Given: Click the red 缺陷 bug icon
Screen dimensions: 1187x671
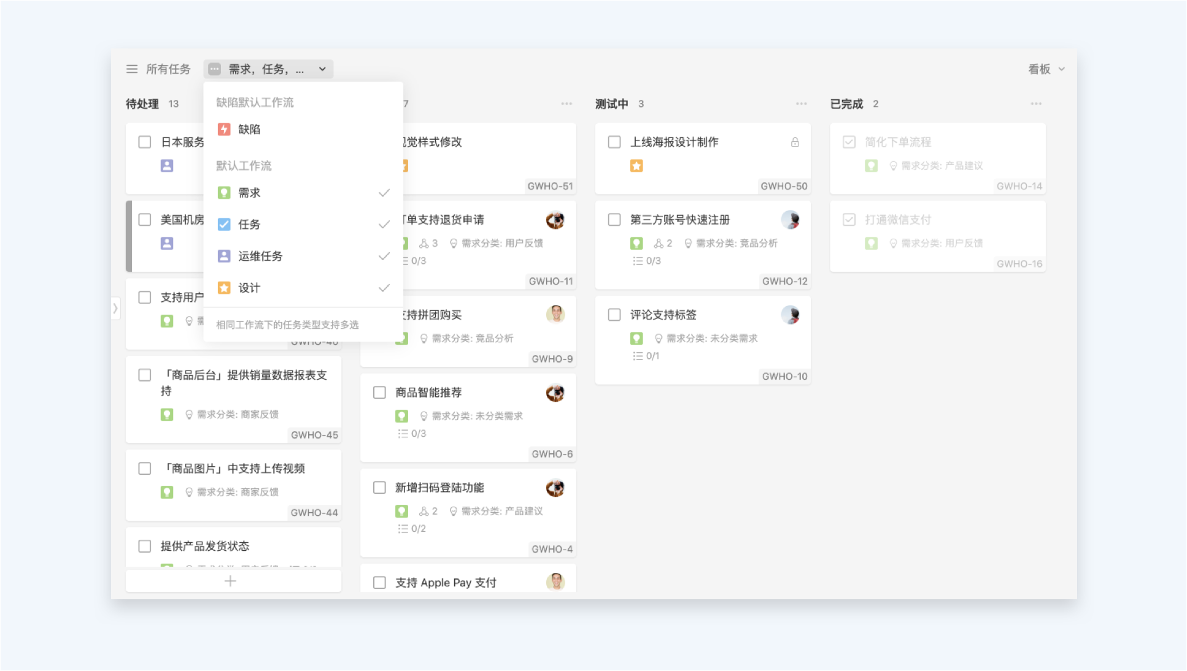Looking at the screenshot, I should pyautogui.click(x=224, y=129).
